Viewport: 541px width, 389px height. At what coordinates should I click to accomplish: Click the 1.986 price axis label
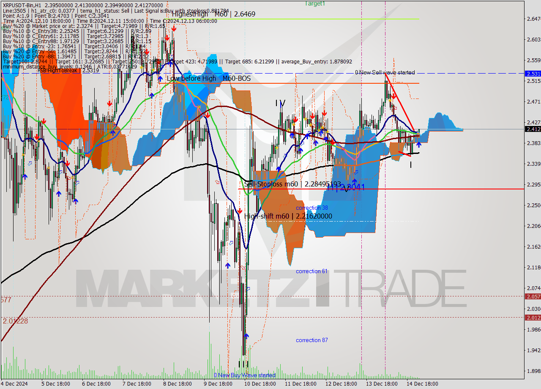[533, 330]
